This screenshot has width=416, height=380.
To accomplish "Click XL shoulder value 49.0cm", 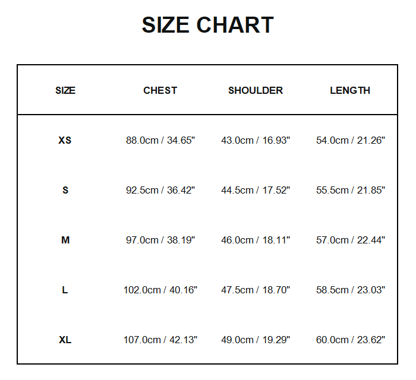I will 256,340.
